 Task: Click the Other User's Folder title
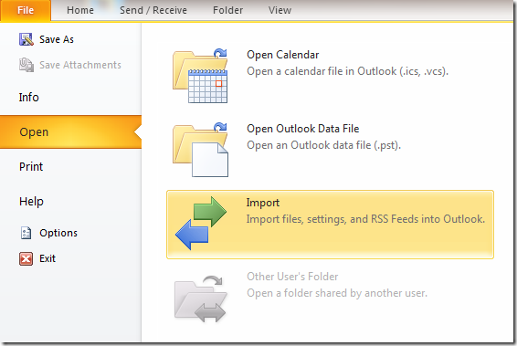[292, 277]
